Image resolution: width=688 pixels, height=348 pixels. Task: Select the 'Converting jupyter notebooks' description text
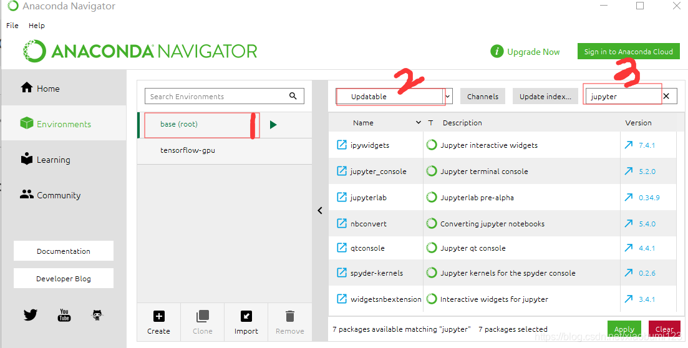tap(492, 224)
